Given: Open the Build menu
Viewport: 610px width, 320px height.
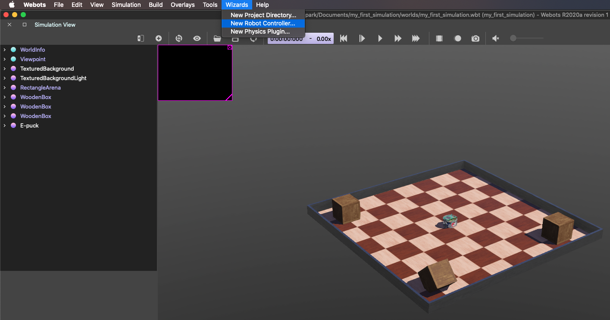Looking at the screenshot, I should [156, 5].
